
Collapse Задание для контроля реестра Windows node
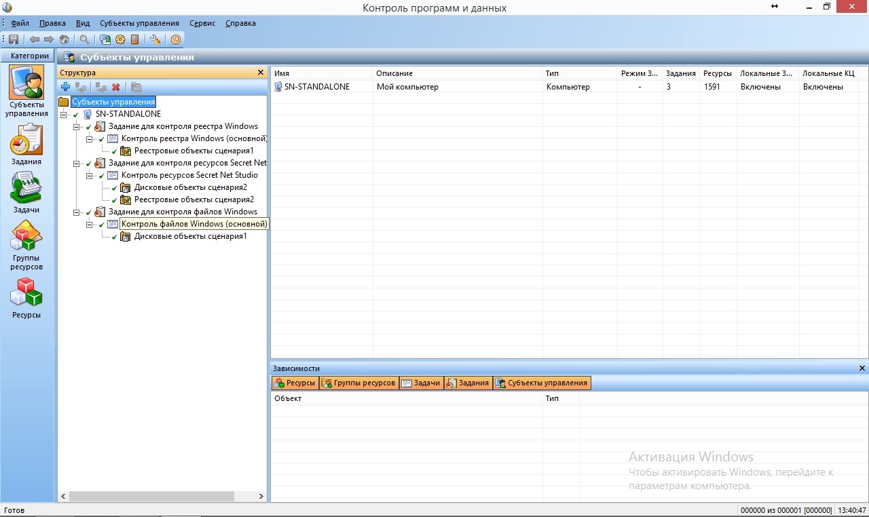pyautogui.click(x=76, y=127)
